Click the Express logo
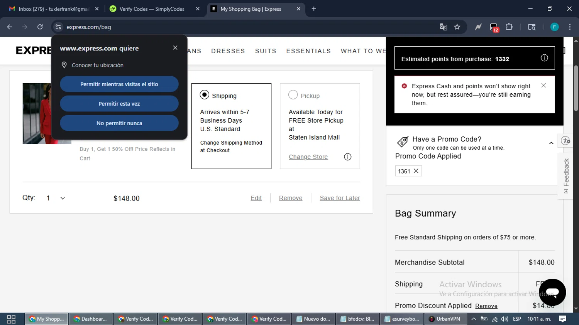579x325 pixels. (x=34, y=51)
